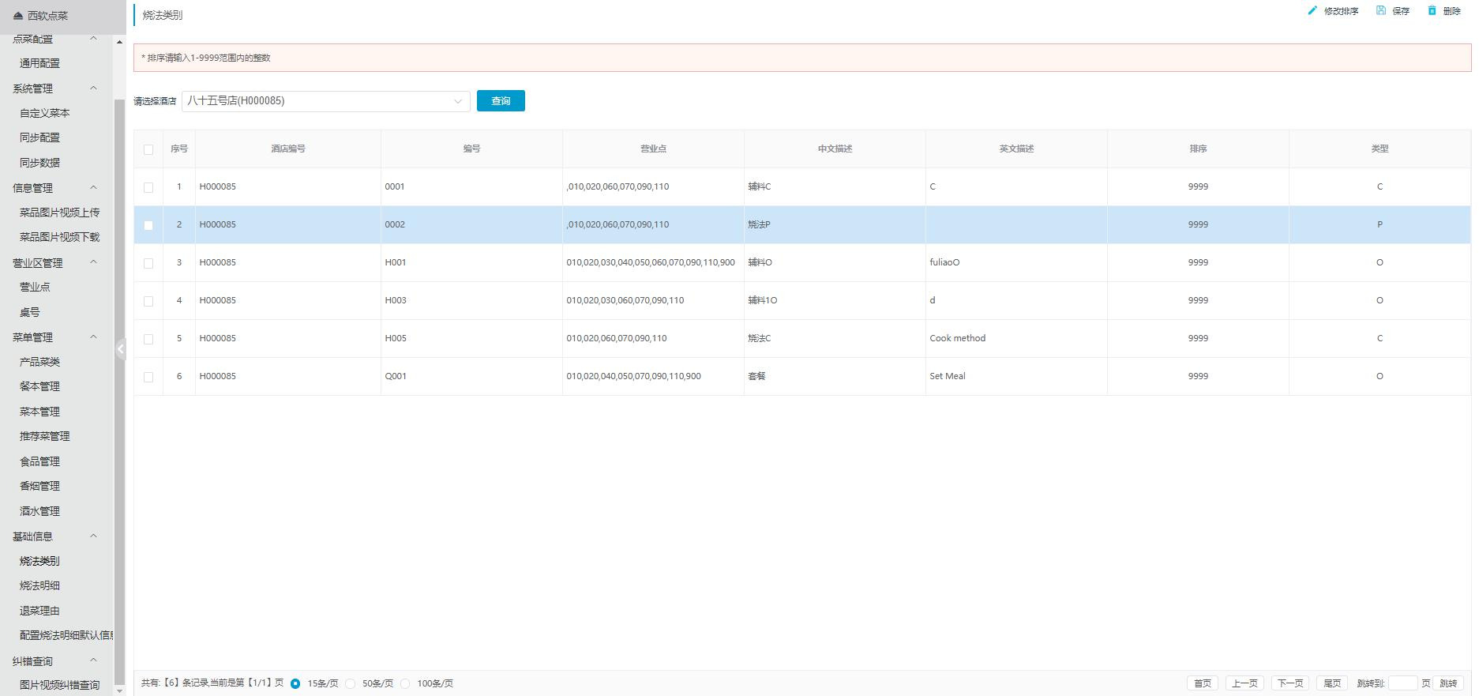This screenshot has width=1479, height=696.
Task: Select the 50条/页 radio option
Action: pos(351,683)
